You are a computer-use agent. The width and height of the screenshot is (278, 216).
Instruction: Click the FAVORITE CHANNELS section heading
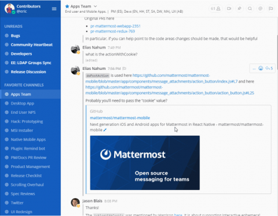tap(24, 85)
